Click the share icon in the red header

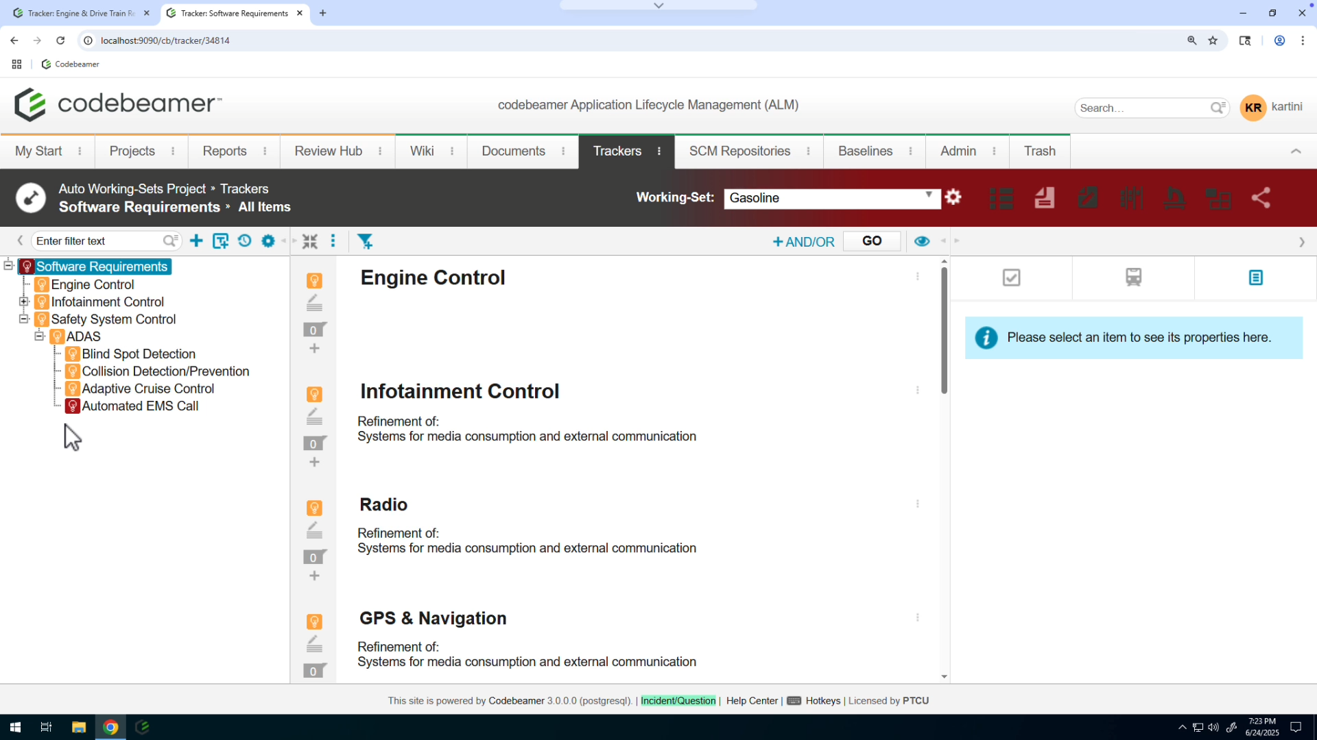(x=1261, y=198)
